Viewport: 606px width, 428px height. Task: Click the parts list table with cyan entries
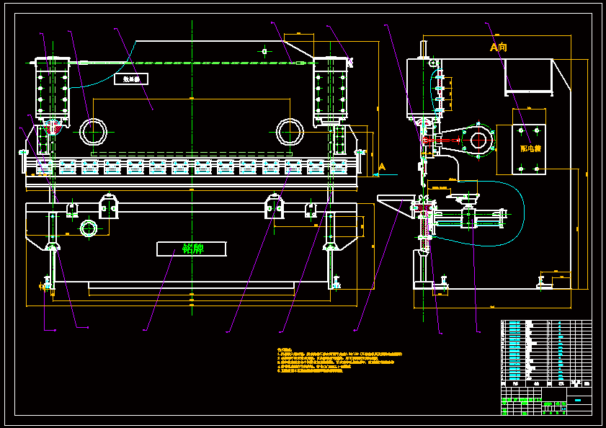(546, 353)
